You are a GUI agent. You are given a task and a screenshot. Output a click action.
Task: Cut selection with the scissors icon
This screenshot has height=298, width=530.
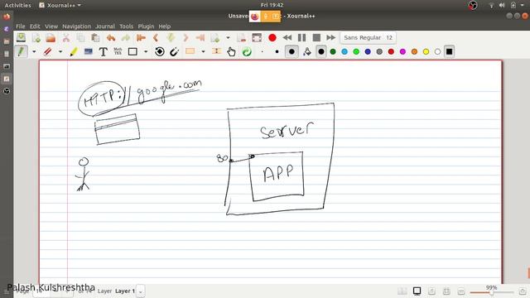pyautogui.click(x=66, y=37)
